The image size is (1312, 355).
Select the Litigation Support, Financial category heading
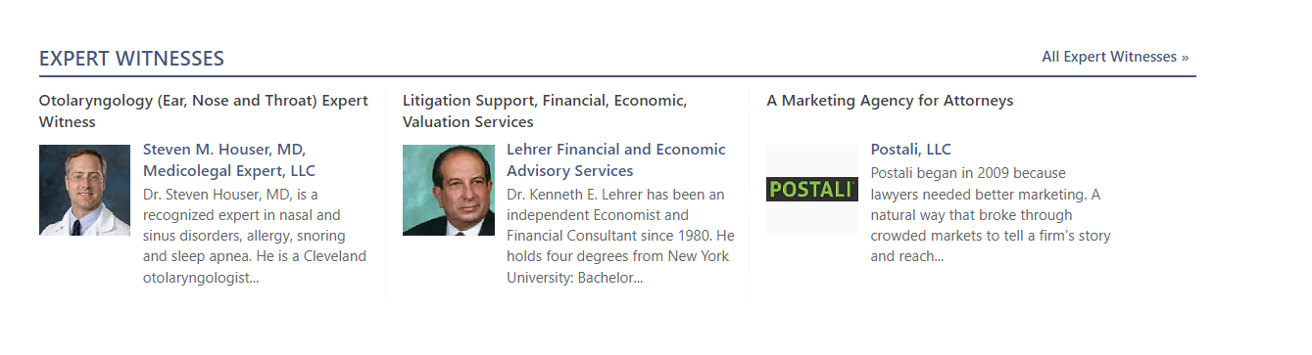pos(545,111)
